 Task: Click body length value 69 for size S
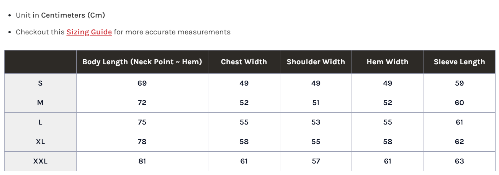[x=142, y=83]
